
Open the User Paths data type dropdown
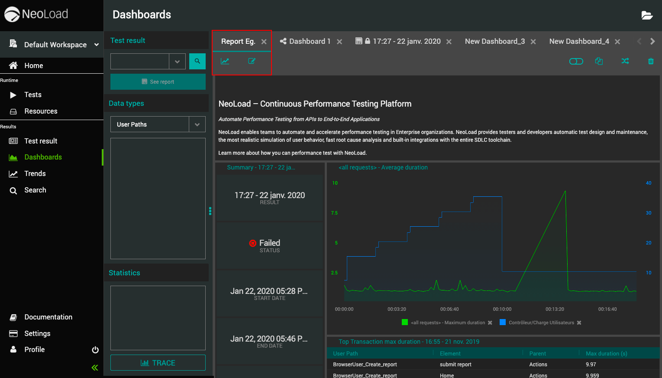coord(197,124)
